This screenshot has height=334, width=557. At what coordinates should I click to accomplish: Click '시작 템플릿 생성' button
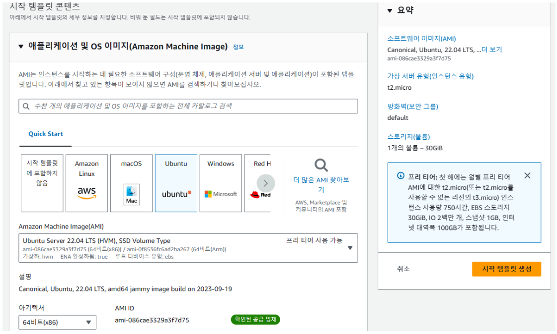pos(506,269)
